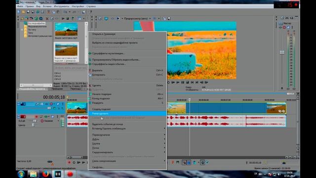Viewport: 316px width, 178px height.
Task: Open the Вставка menu
Action: tap(47, 6)
